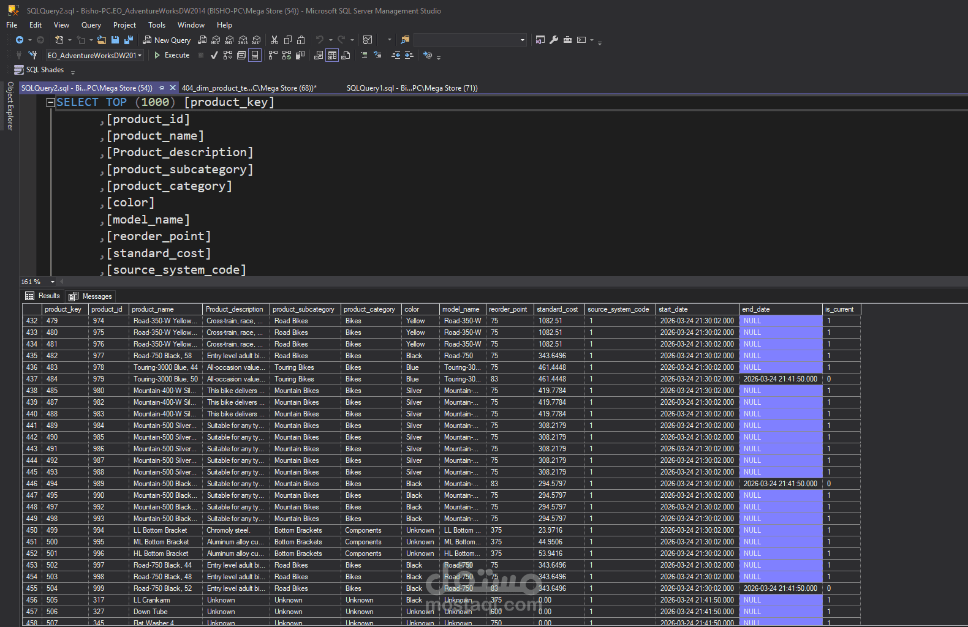Open the Navigate Backward history dropdown arrow
Screen dimensions: 968x627
[x=30, y=40]
